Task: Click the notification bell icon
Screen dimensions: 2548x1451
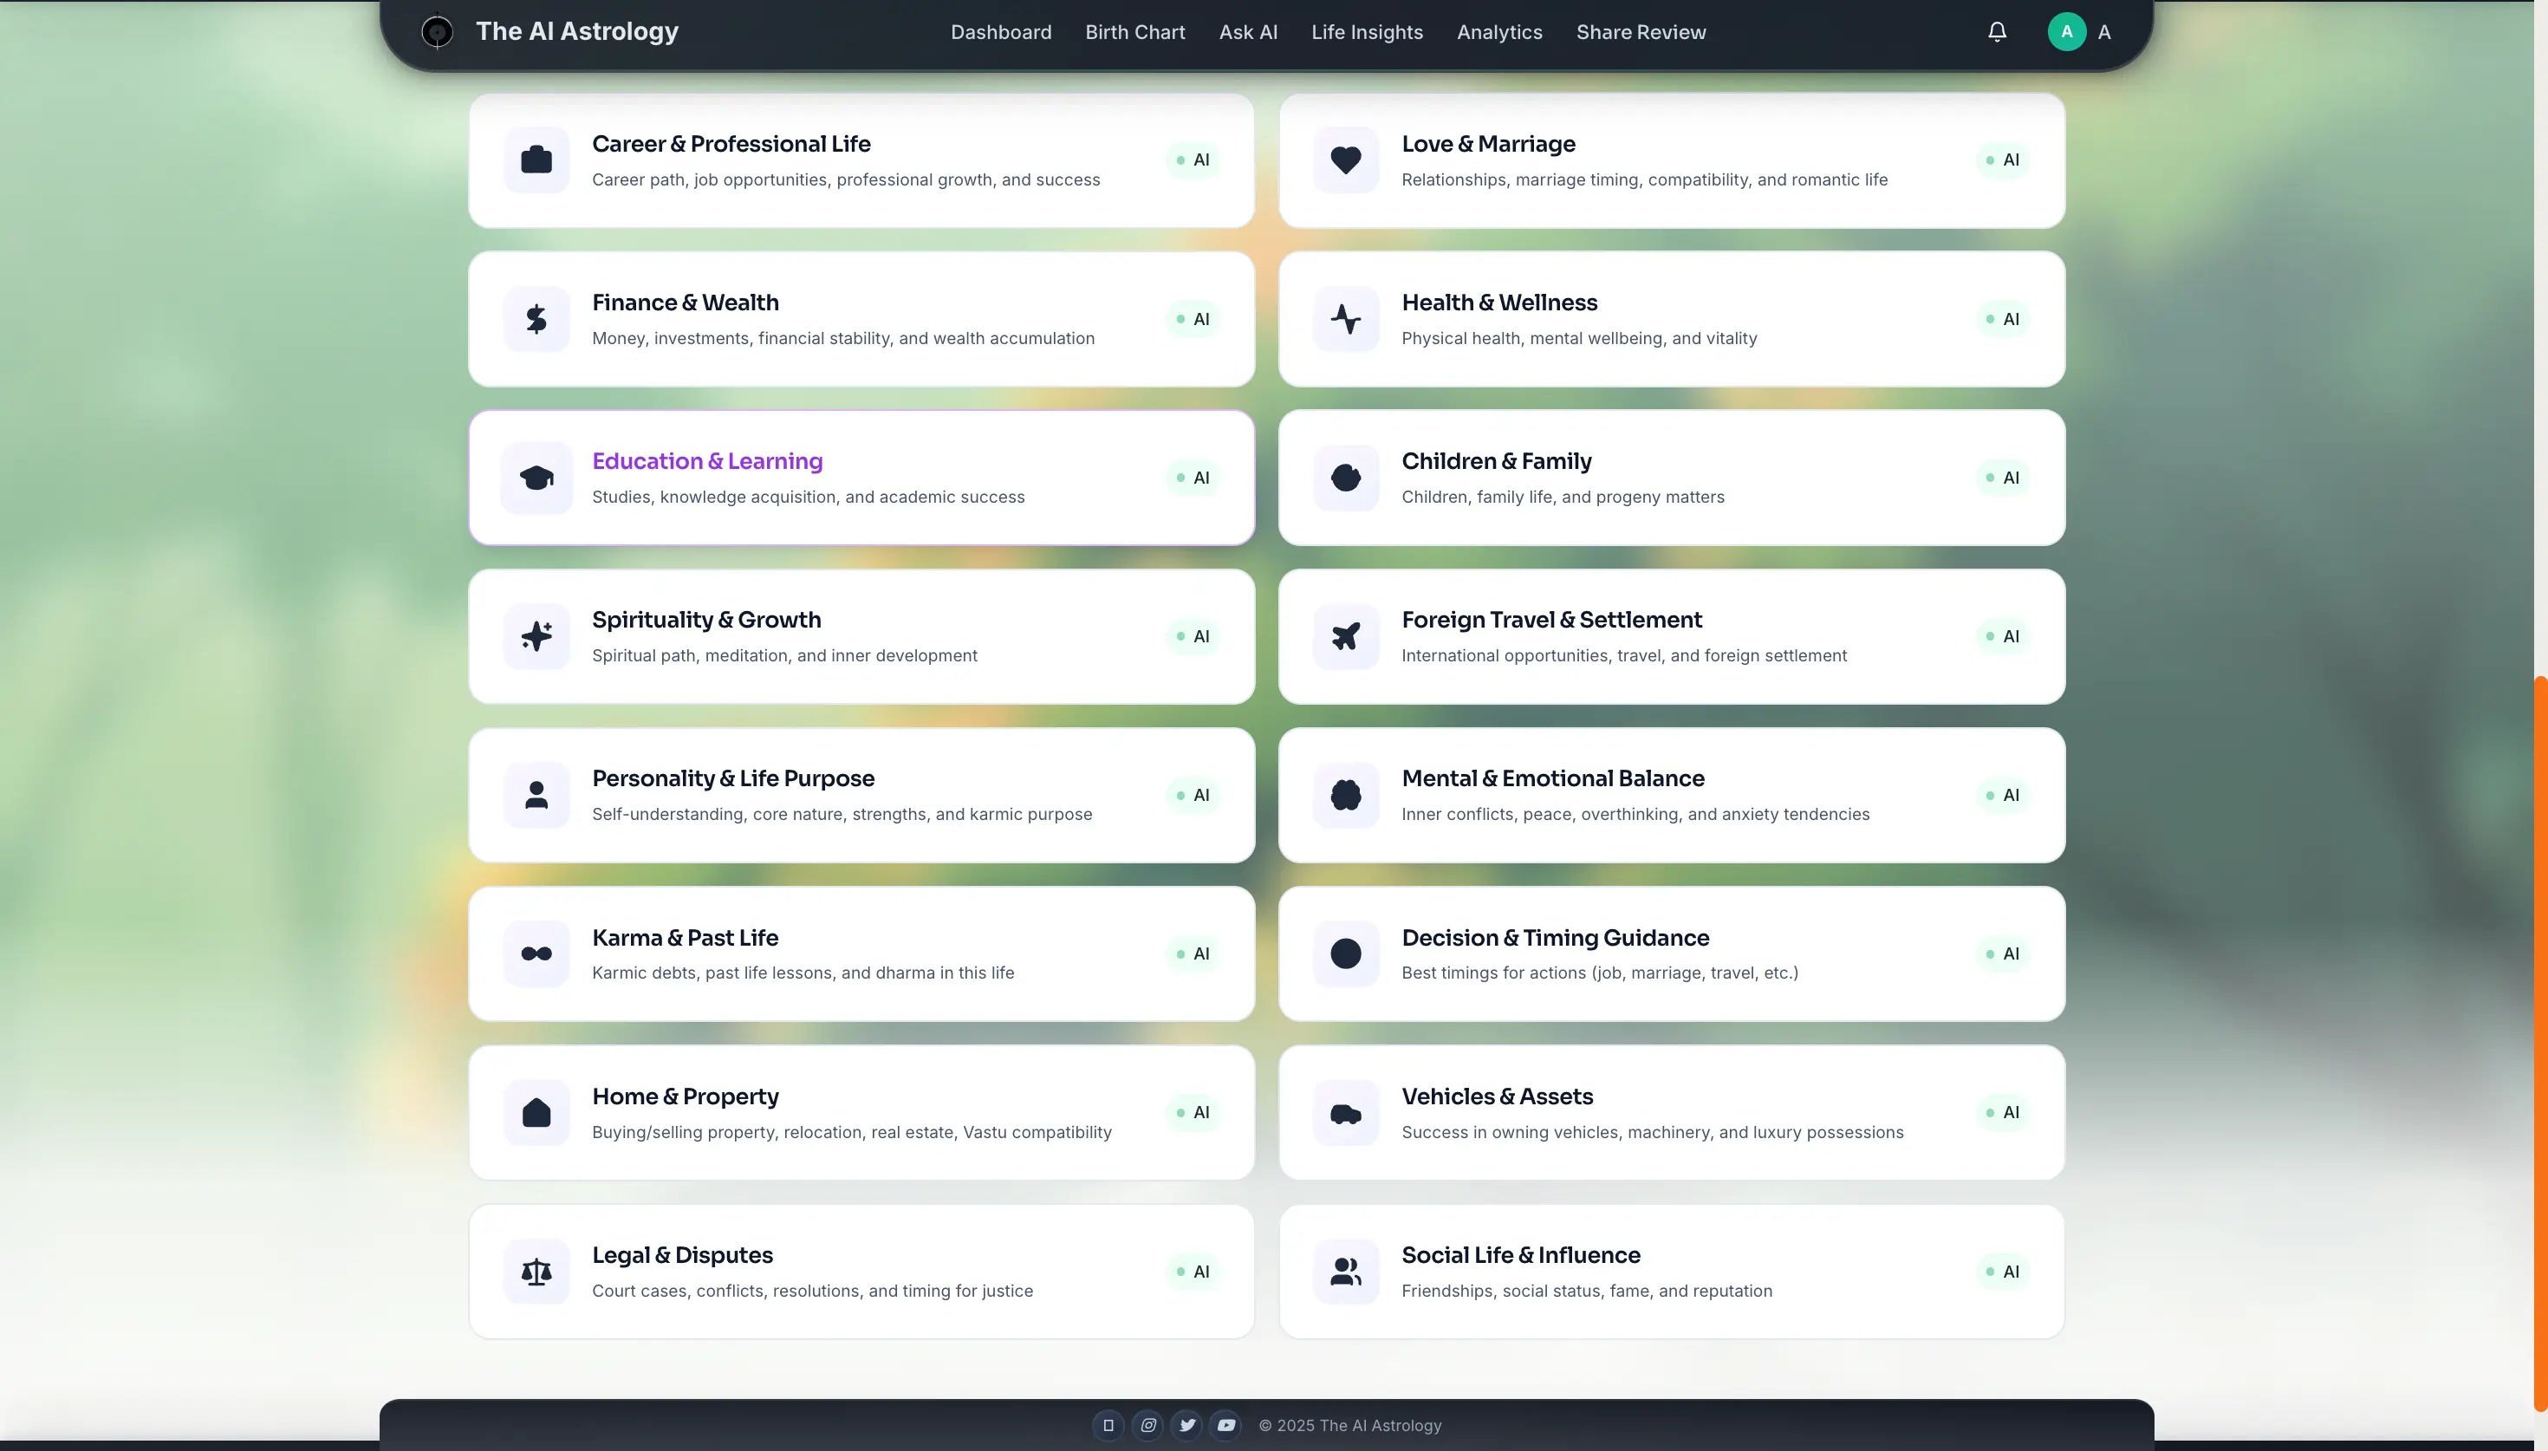Action: point(1996,32)
